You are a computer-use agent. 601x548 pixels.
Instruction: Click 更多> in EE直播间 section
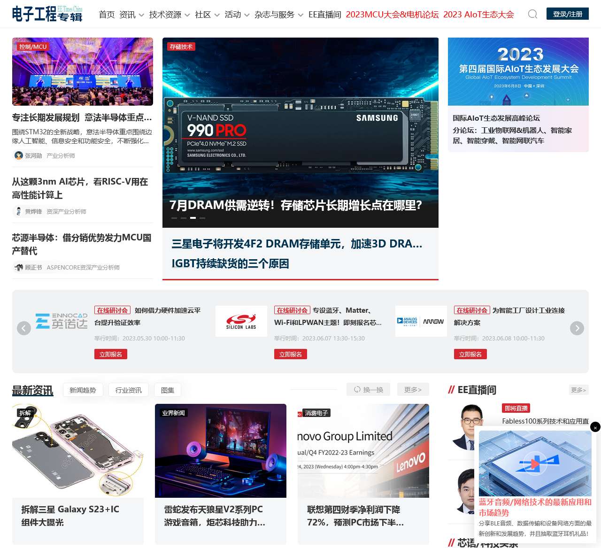[578, 390]
